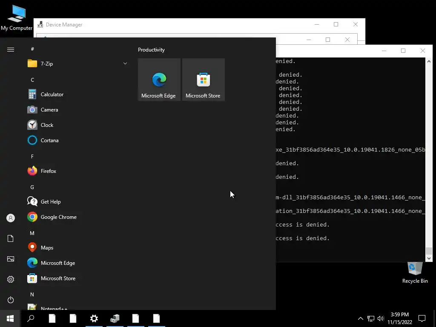The image size is (436, 327).
Task: Jump using the # letter header
Action: (x=32, y=49)
